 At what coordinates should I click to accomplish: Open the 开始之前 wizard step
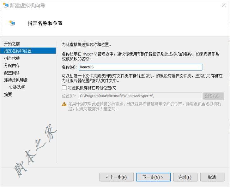point(12,44)
